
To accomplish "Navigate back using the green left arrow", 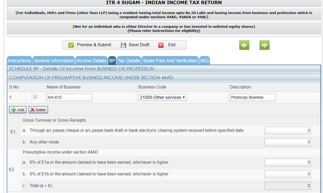I will [x=244, y=45].
